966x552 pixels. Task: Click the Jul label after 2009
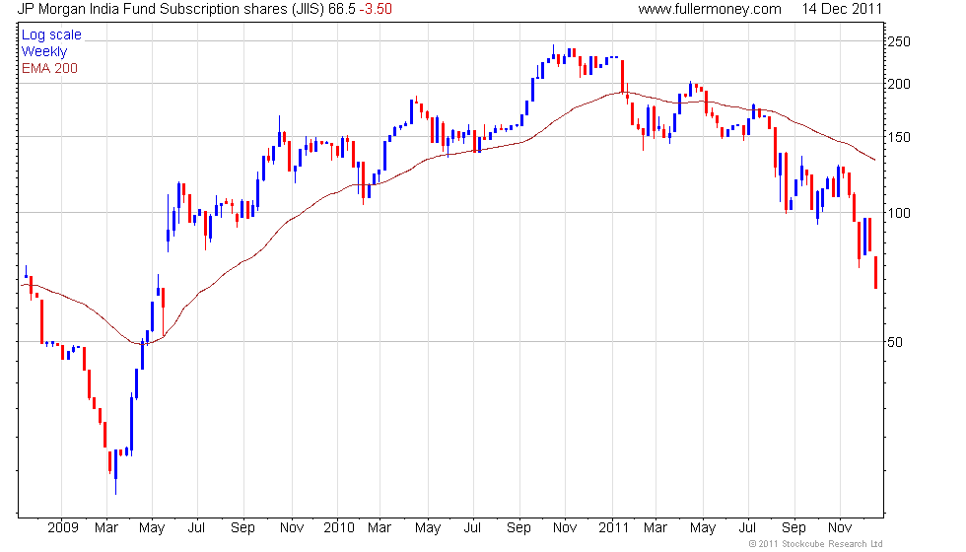point(196,528)
